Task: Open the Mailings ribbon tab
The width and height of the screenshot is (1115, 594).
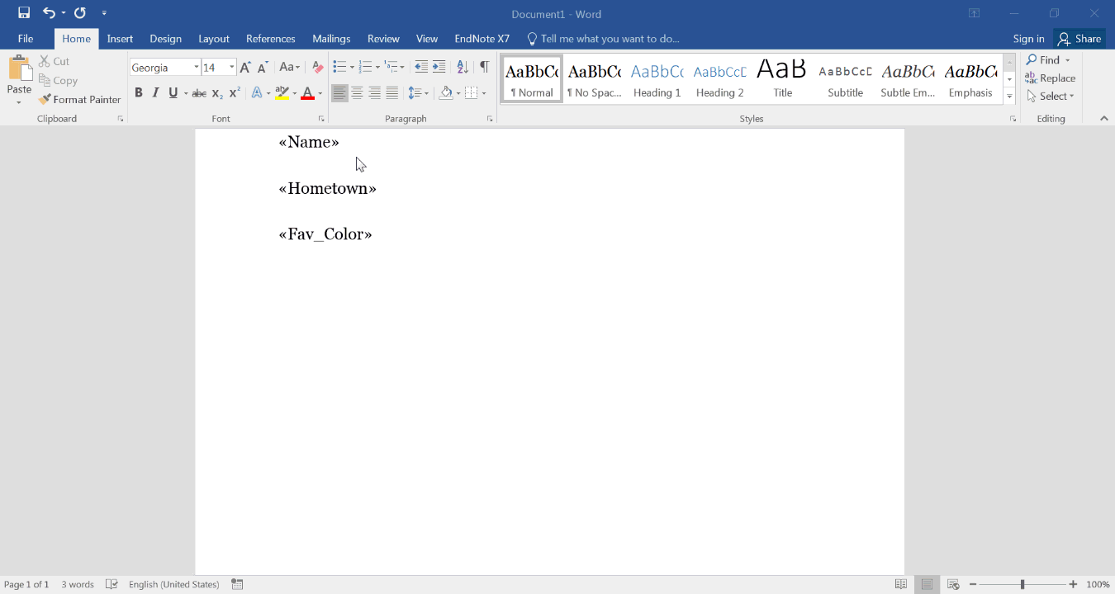Action: point(331,39)
